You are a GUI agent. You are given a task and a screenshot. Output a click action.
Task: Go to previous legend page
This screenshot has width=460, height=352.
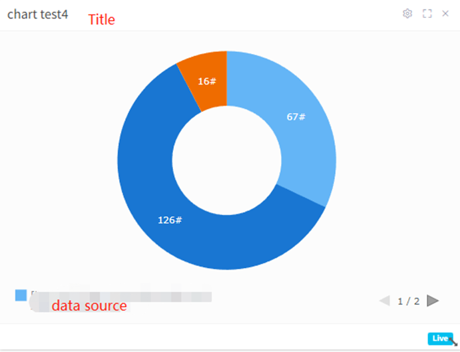(x=384, y=301)
